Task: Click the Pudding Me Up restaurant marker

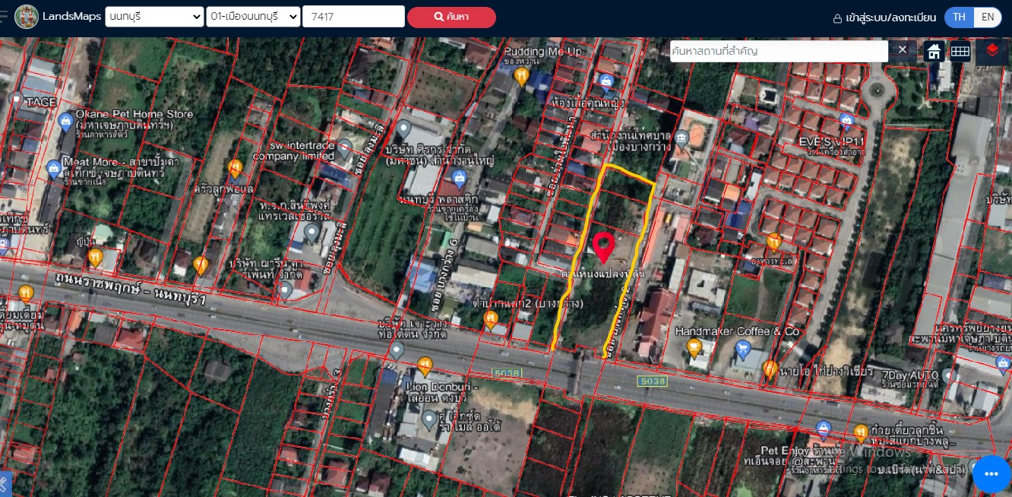Action: 521,75
